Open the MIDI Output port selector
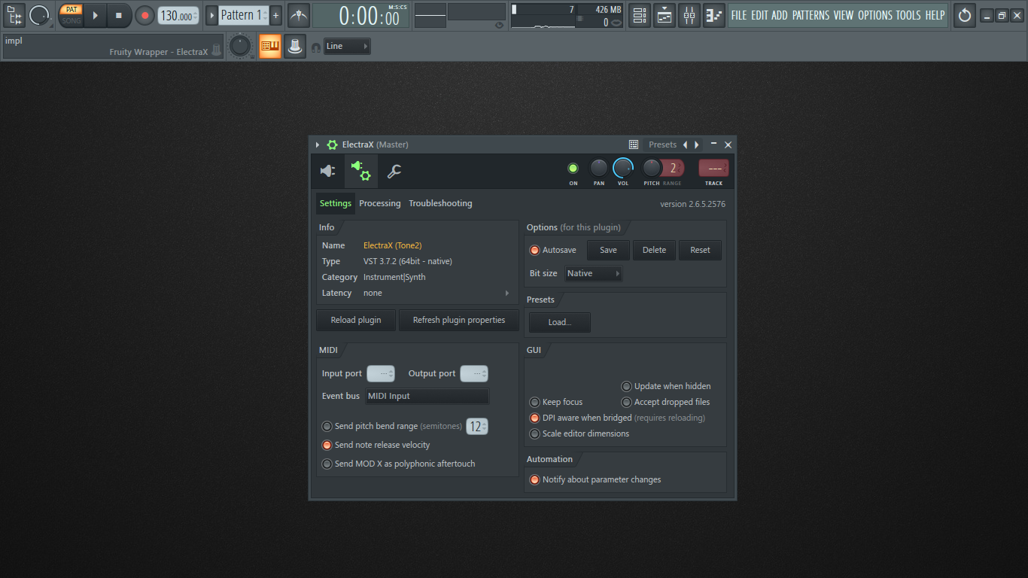1028x578 pixels. [474, 373]
